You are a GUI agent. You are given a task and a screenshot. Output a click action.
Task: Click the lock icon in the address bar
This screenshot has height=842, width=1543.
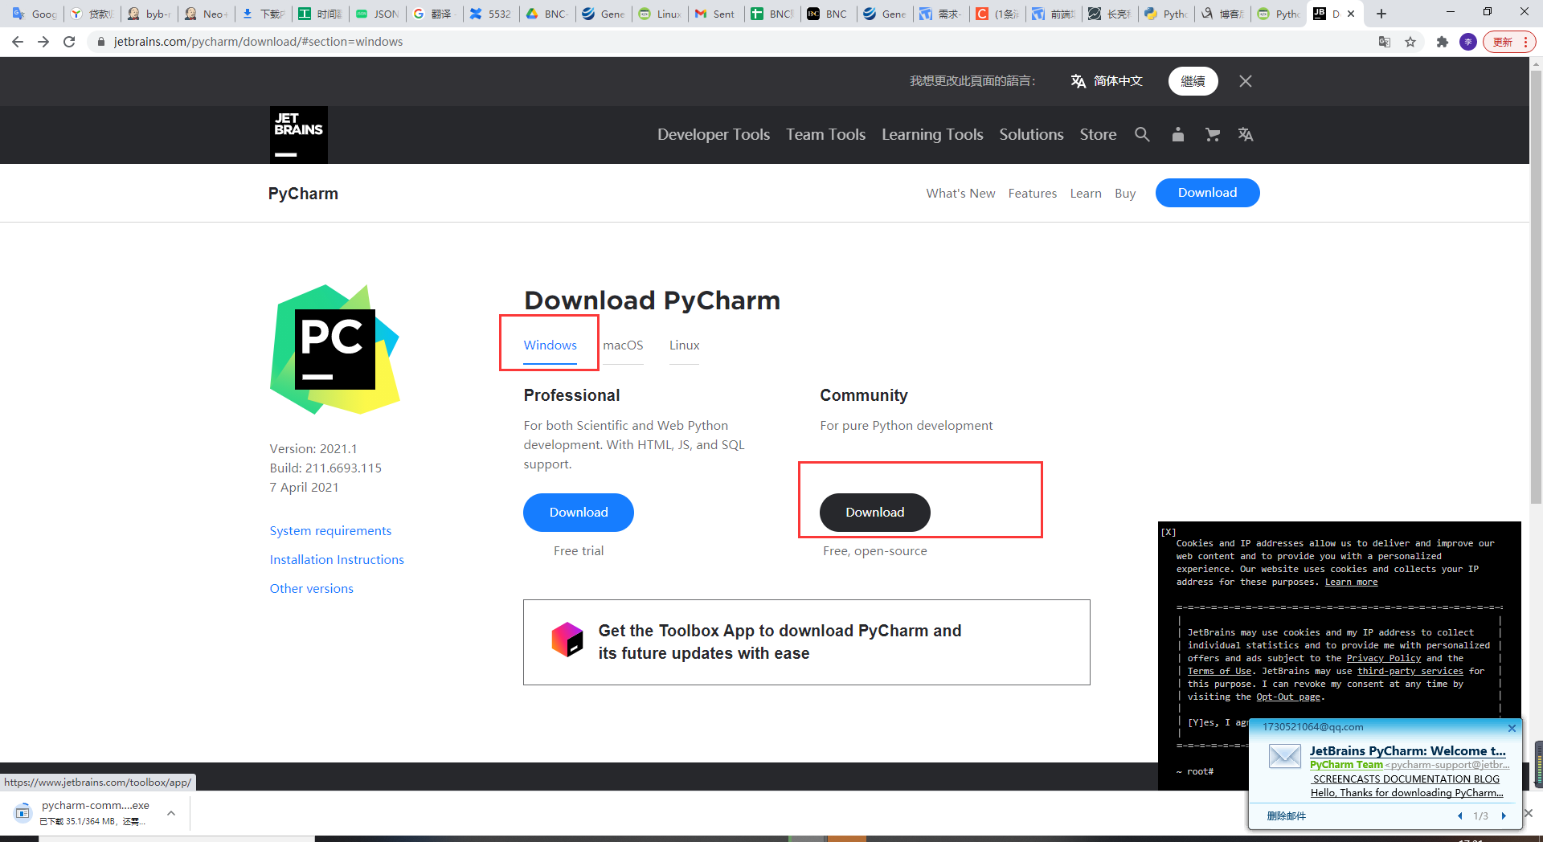[101, 42]
